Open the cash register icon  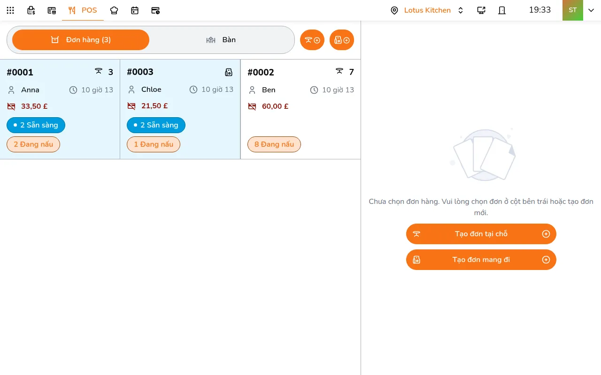pyautogui.click(x=31, y=10)
